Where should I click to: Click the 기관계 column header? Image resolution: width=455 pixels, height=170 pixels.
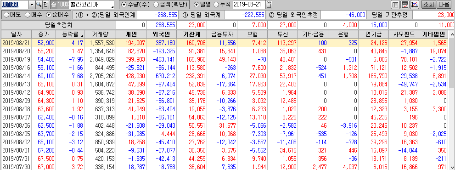click(x=191, y=34)
